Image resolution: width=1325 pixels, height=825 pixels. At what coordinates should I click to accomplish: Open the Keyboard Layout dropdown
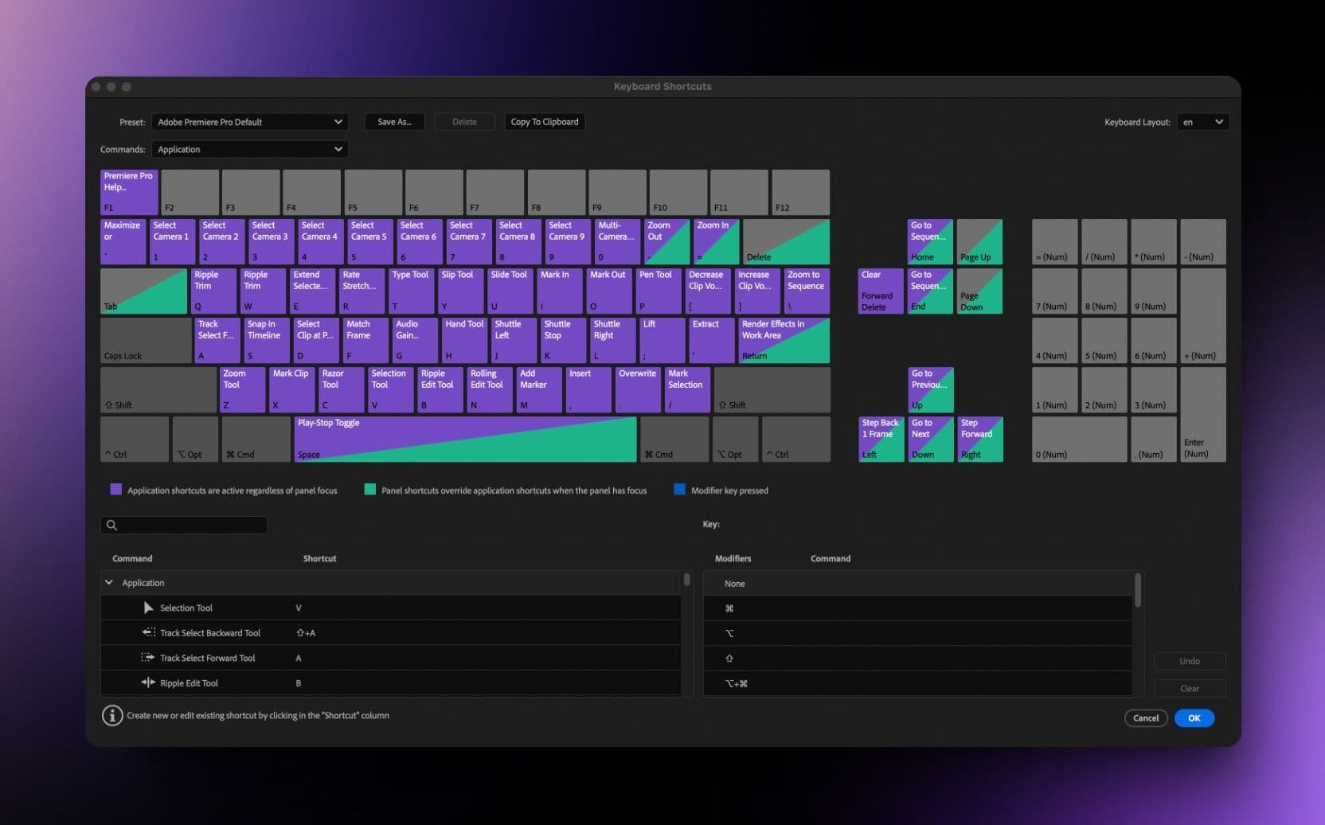pyautogui.click(x=1202, y=122)
